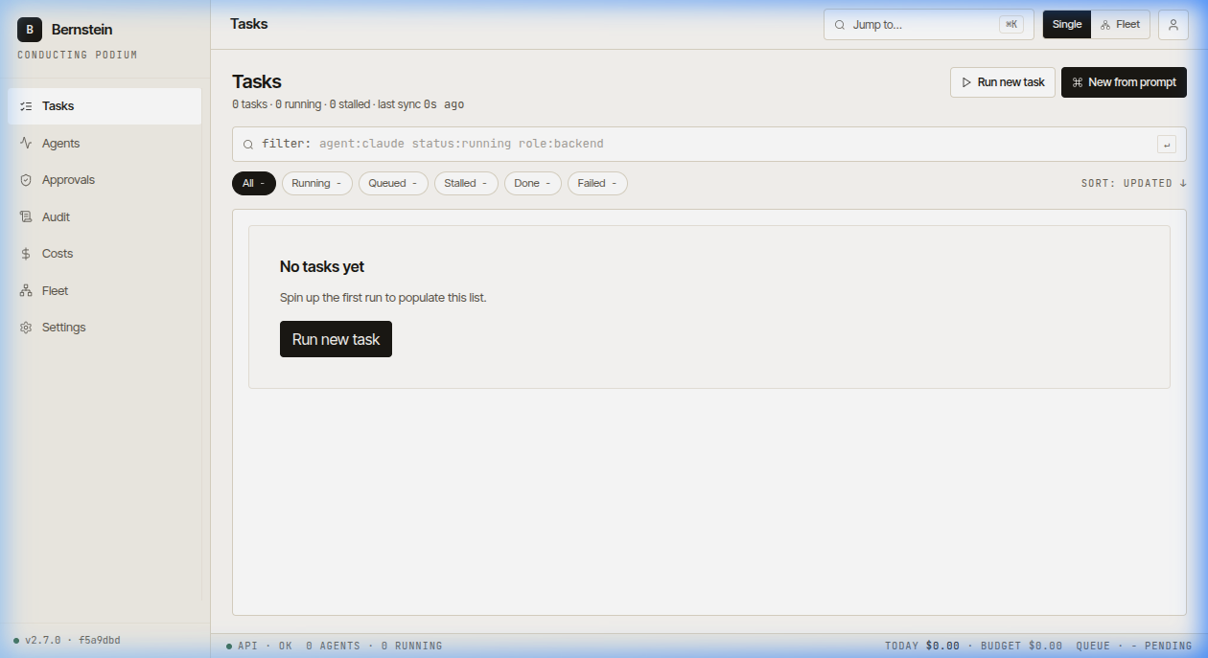The width and height of the screenshot is (1208, 658).
Task: Select the Failed filter chip
Action: [x=597, y=183]
